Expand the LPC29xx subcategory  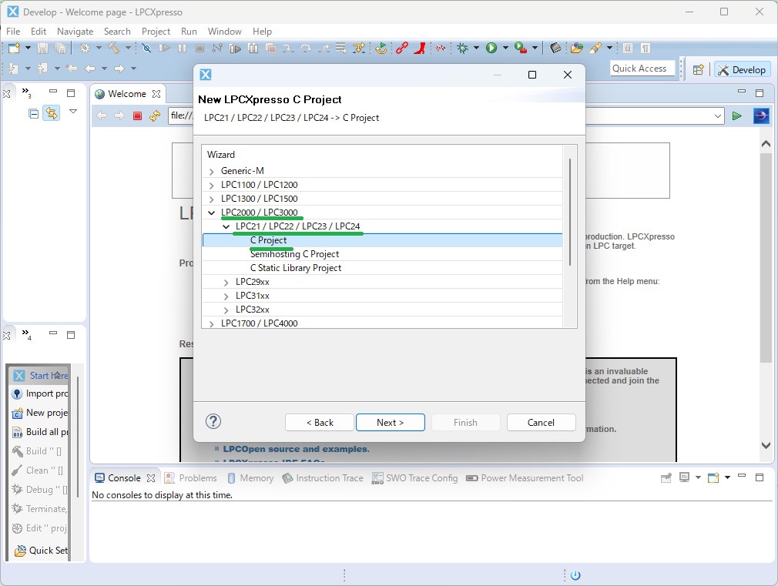pyautogui.click(x=226, y=282)
